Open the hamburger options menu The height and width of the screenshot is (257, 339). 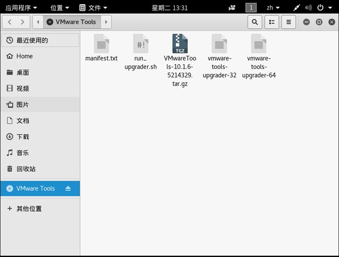pos(288,22)
